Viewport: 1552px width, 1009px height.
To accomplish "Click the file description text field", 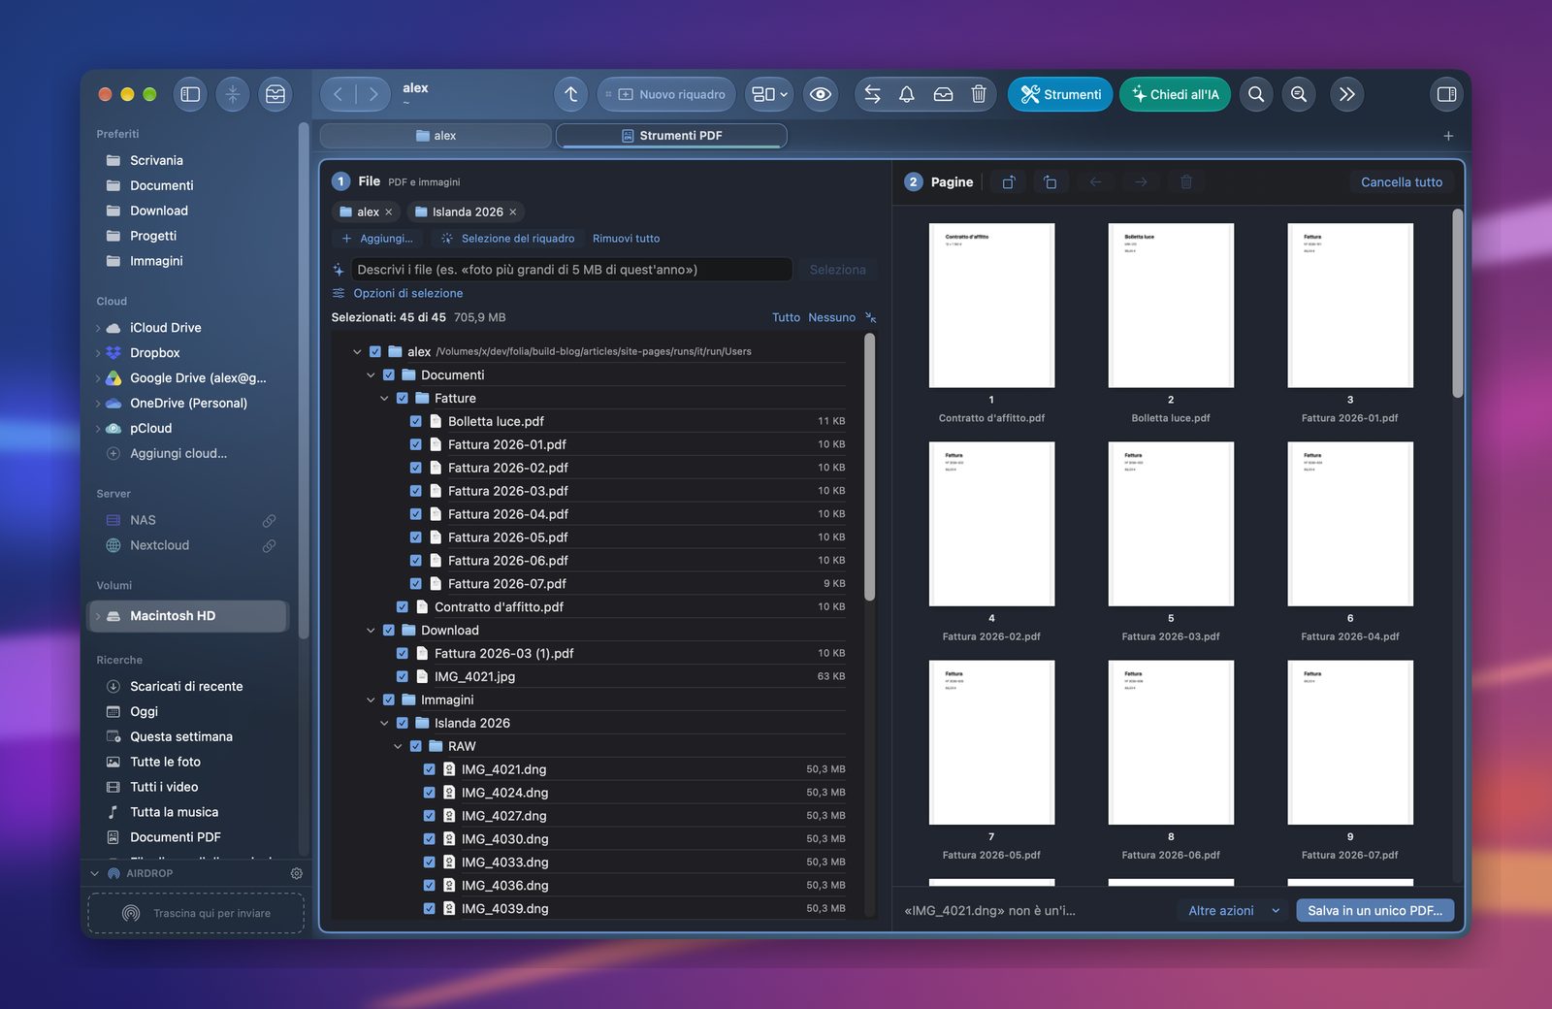I will (573, 270).
